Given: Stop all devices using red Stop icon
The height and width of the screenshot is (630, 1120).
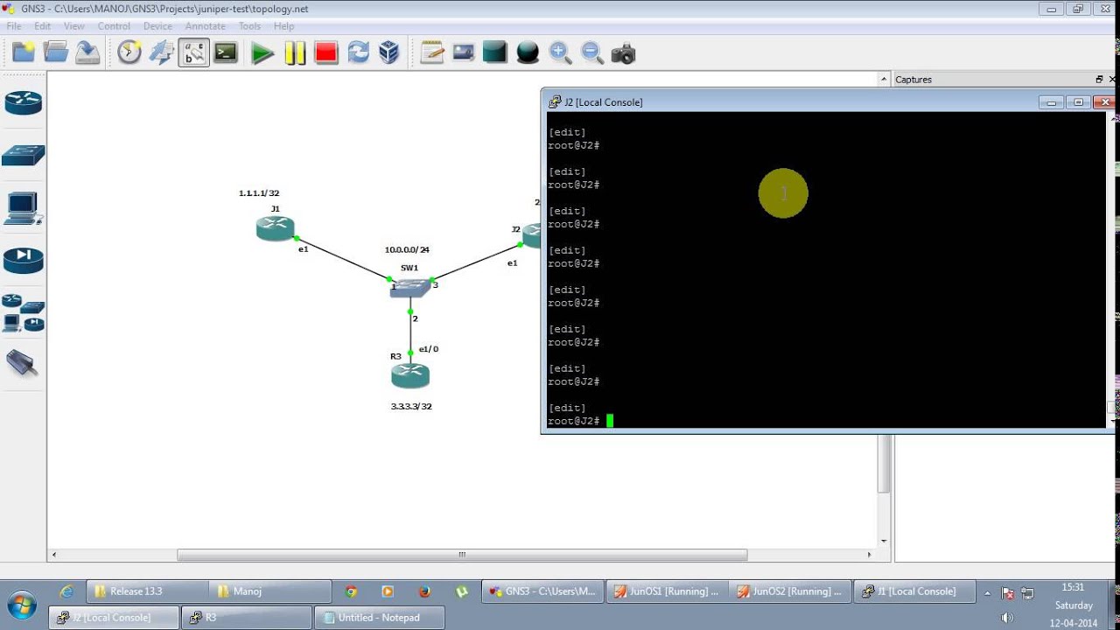Looking at the screenshot, I should [325, 52].
